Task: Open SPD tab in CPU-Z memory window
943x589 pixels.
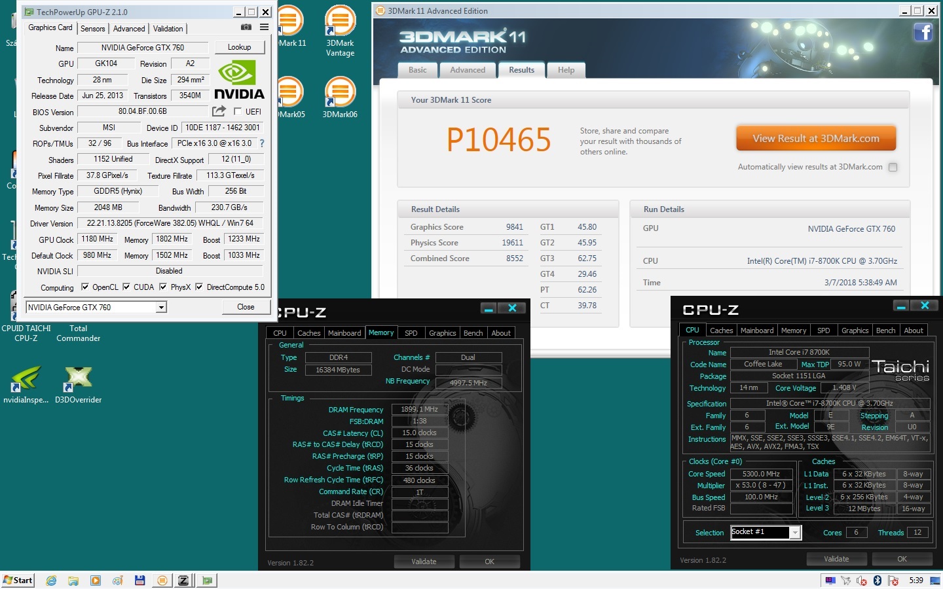Action: pyautogui.click(x=411, y=333)
